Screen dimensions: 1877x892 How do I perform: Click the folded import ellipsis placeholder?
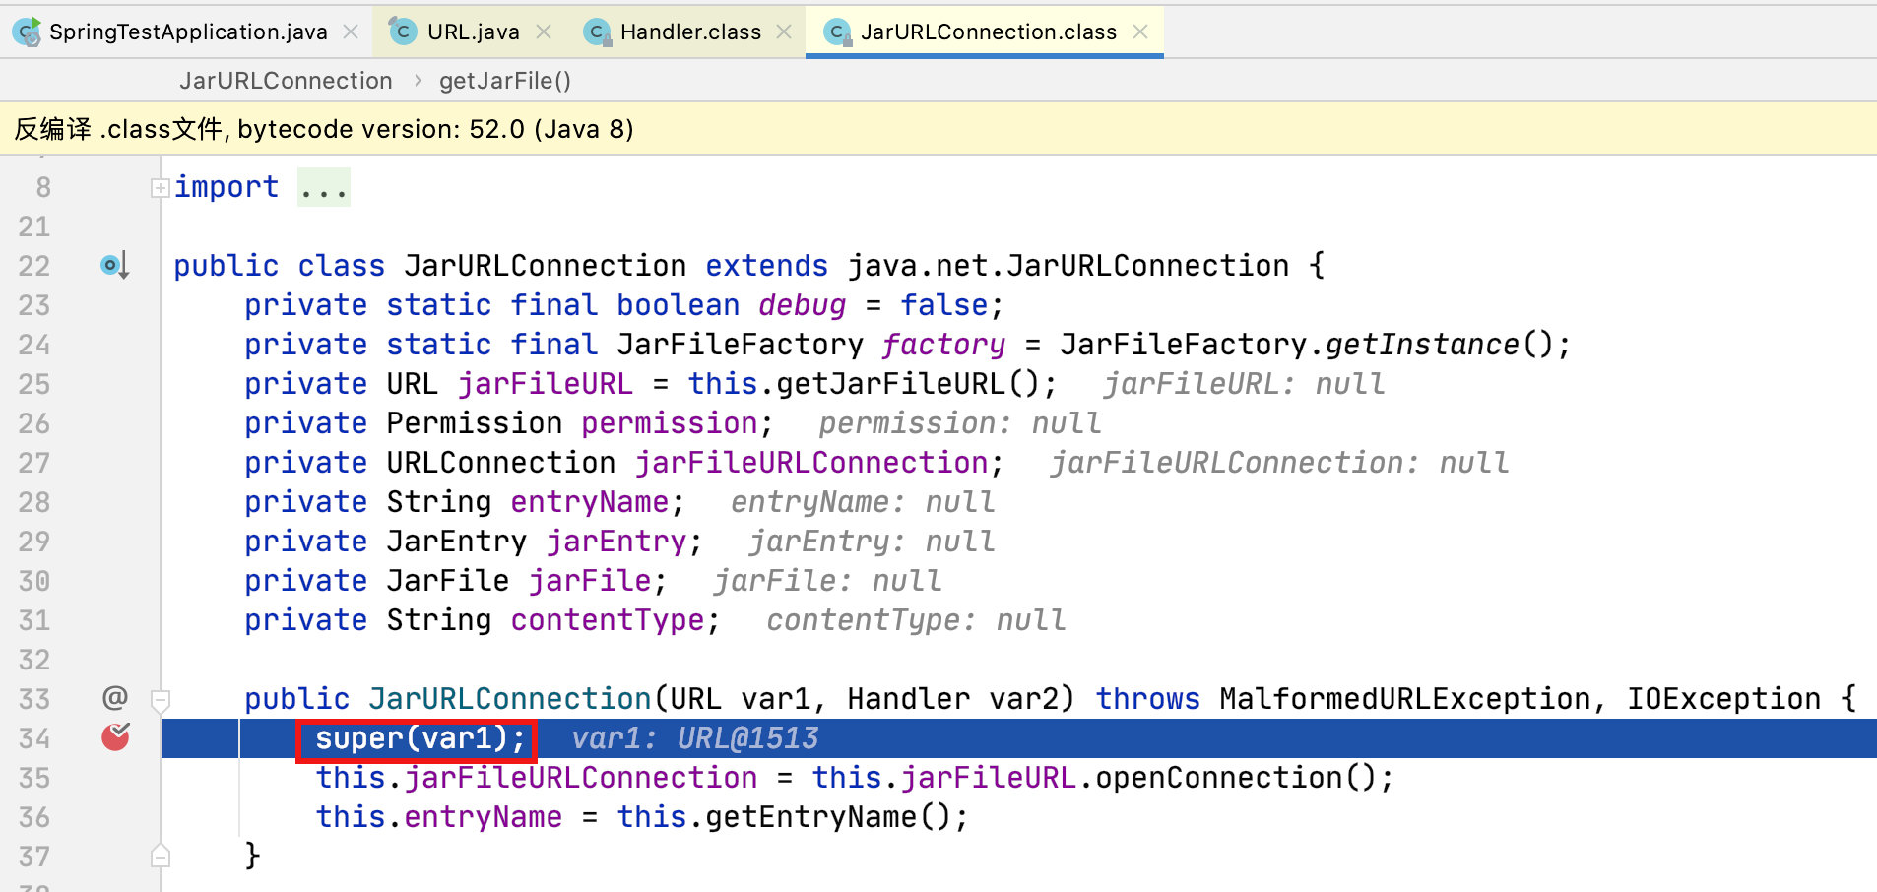click(324, 187)
